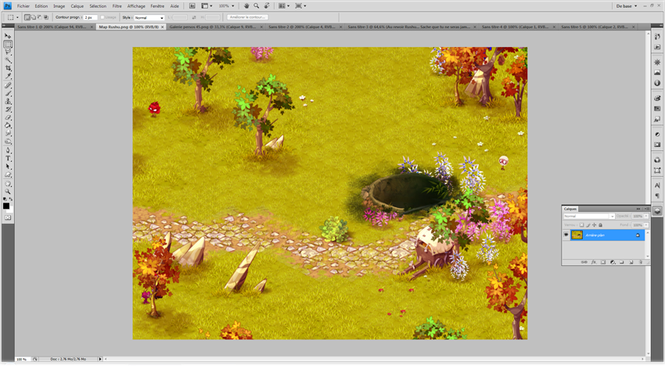The image size is (665, 366).
Task: Select the Pen tool
Action: point(8,151)
